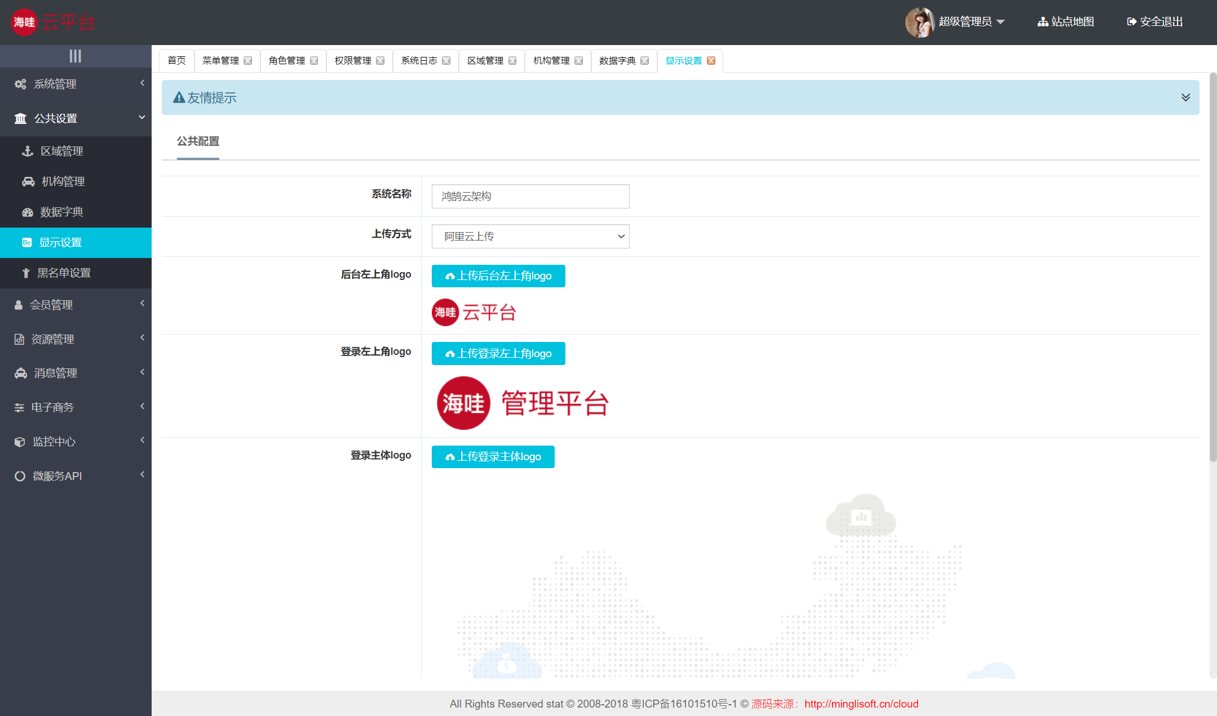Viewport: 1217px width, 716px height.
Task: Open 电子商务 from the sidebar icon
Action: click(x=19, y=407)
